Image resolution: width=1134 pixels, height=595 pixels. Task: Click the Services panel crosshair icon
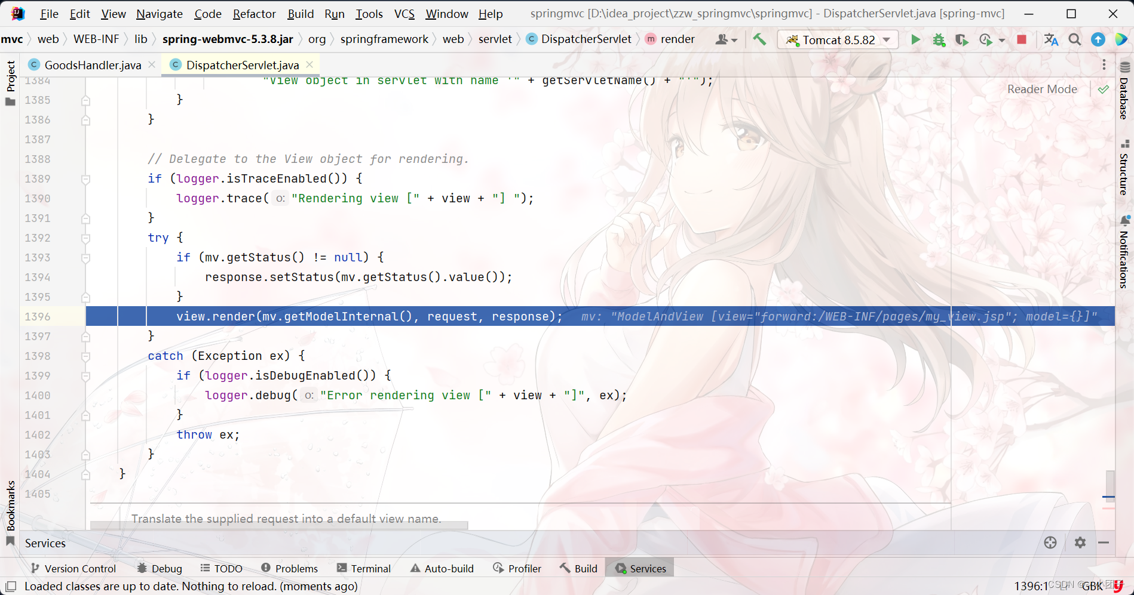(1050, 542)
